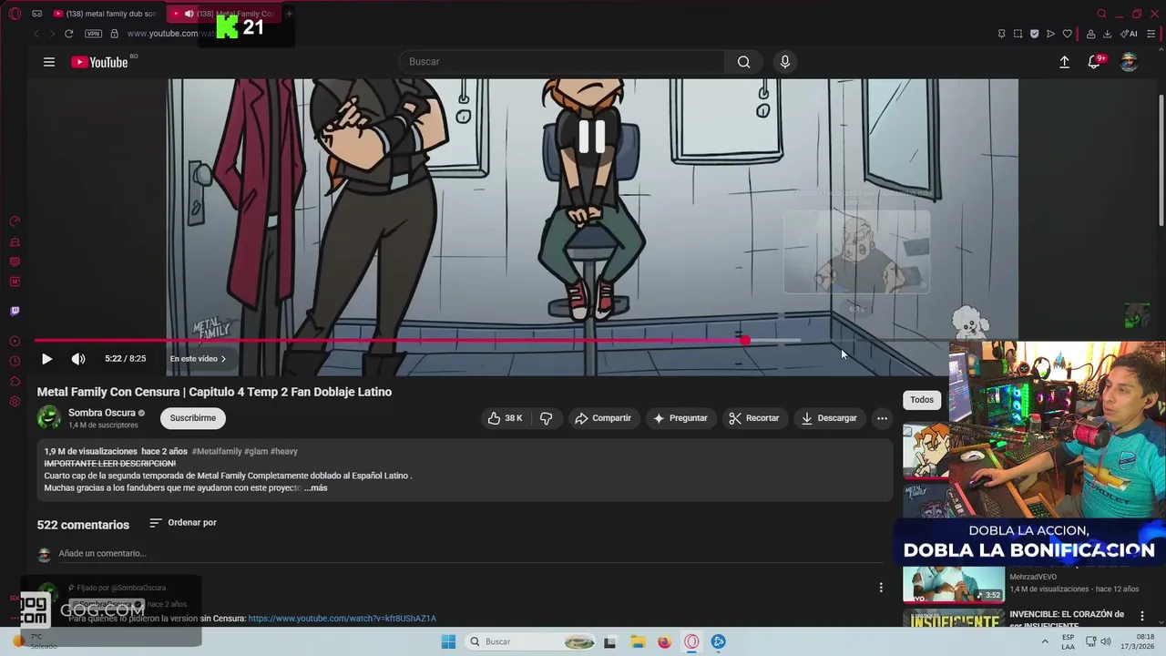The image size is (1166, 656).
Task: Switch to the 'metal family dub' tab
Action: click(105, 14)
